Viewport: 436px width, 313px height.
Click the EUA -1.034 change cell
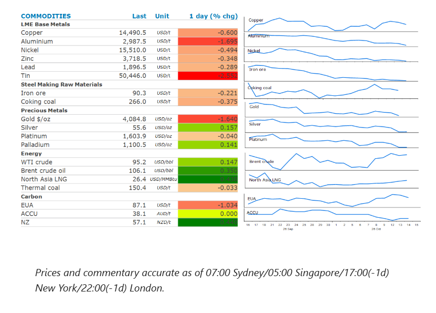point(208,205)
